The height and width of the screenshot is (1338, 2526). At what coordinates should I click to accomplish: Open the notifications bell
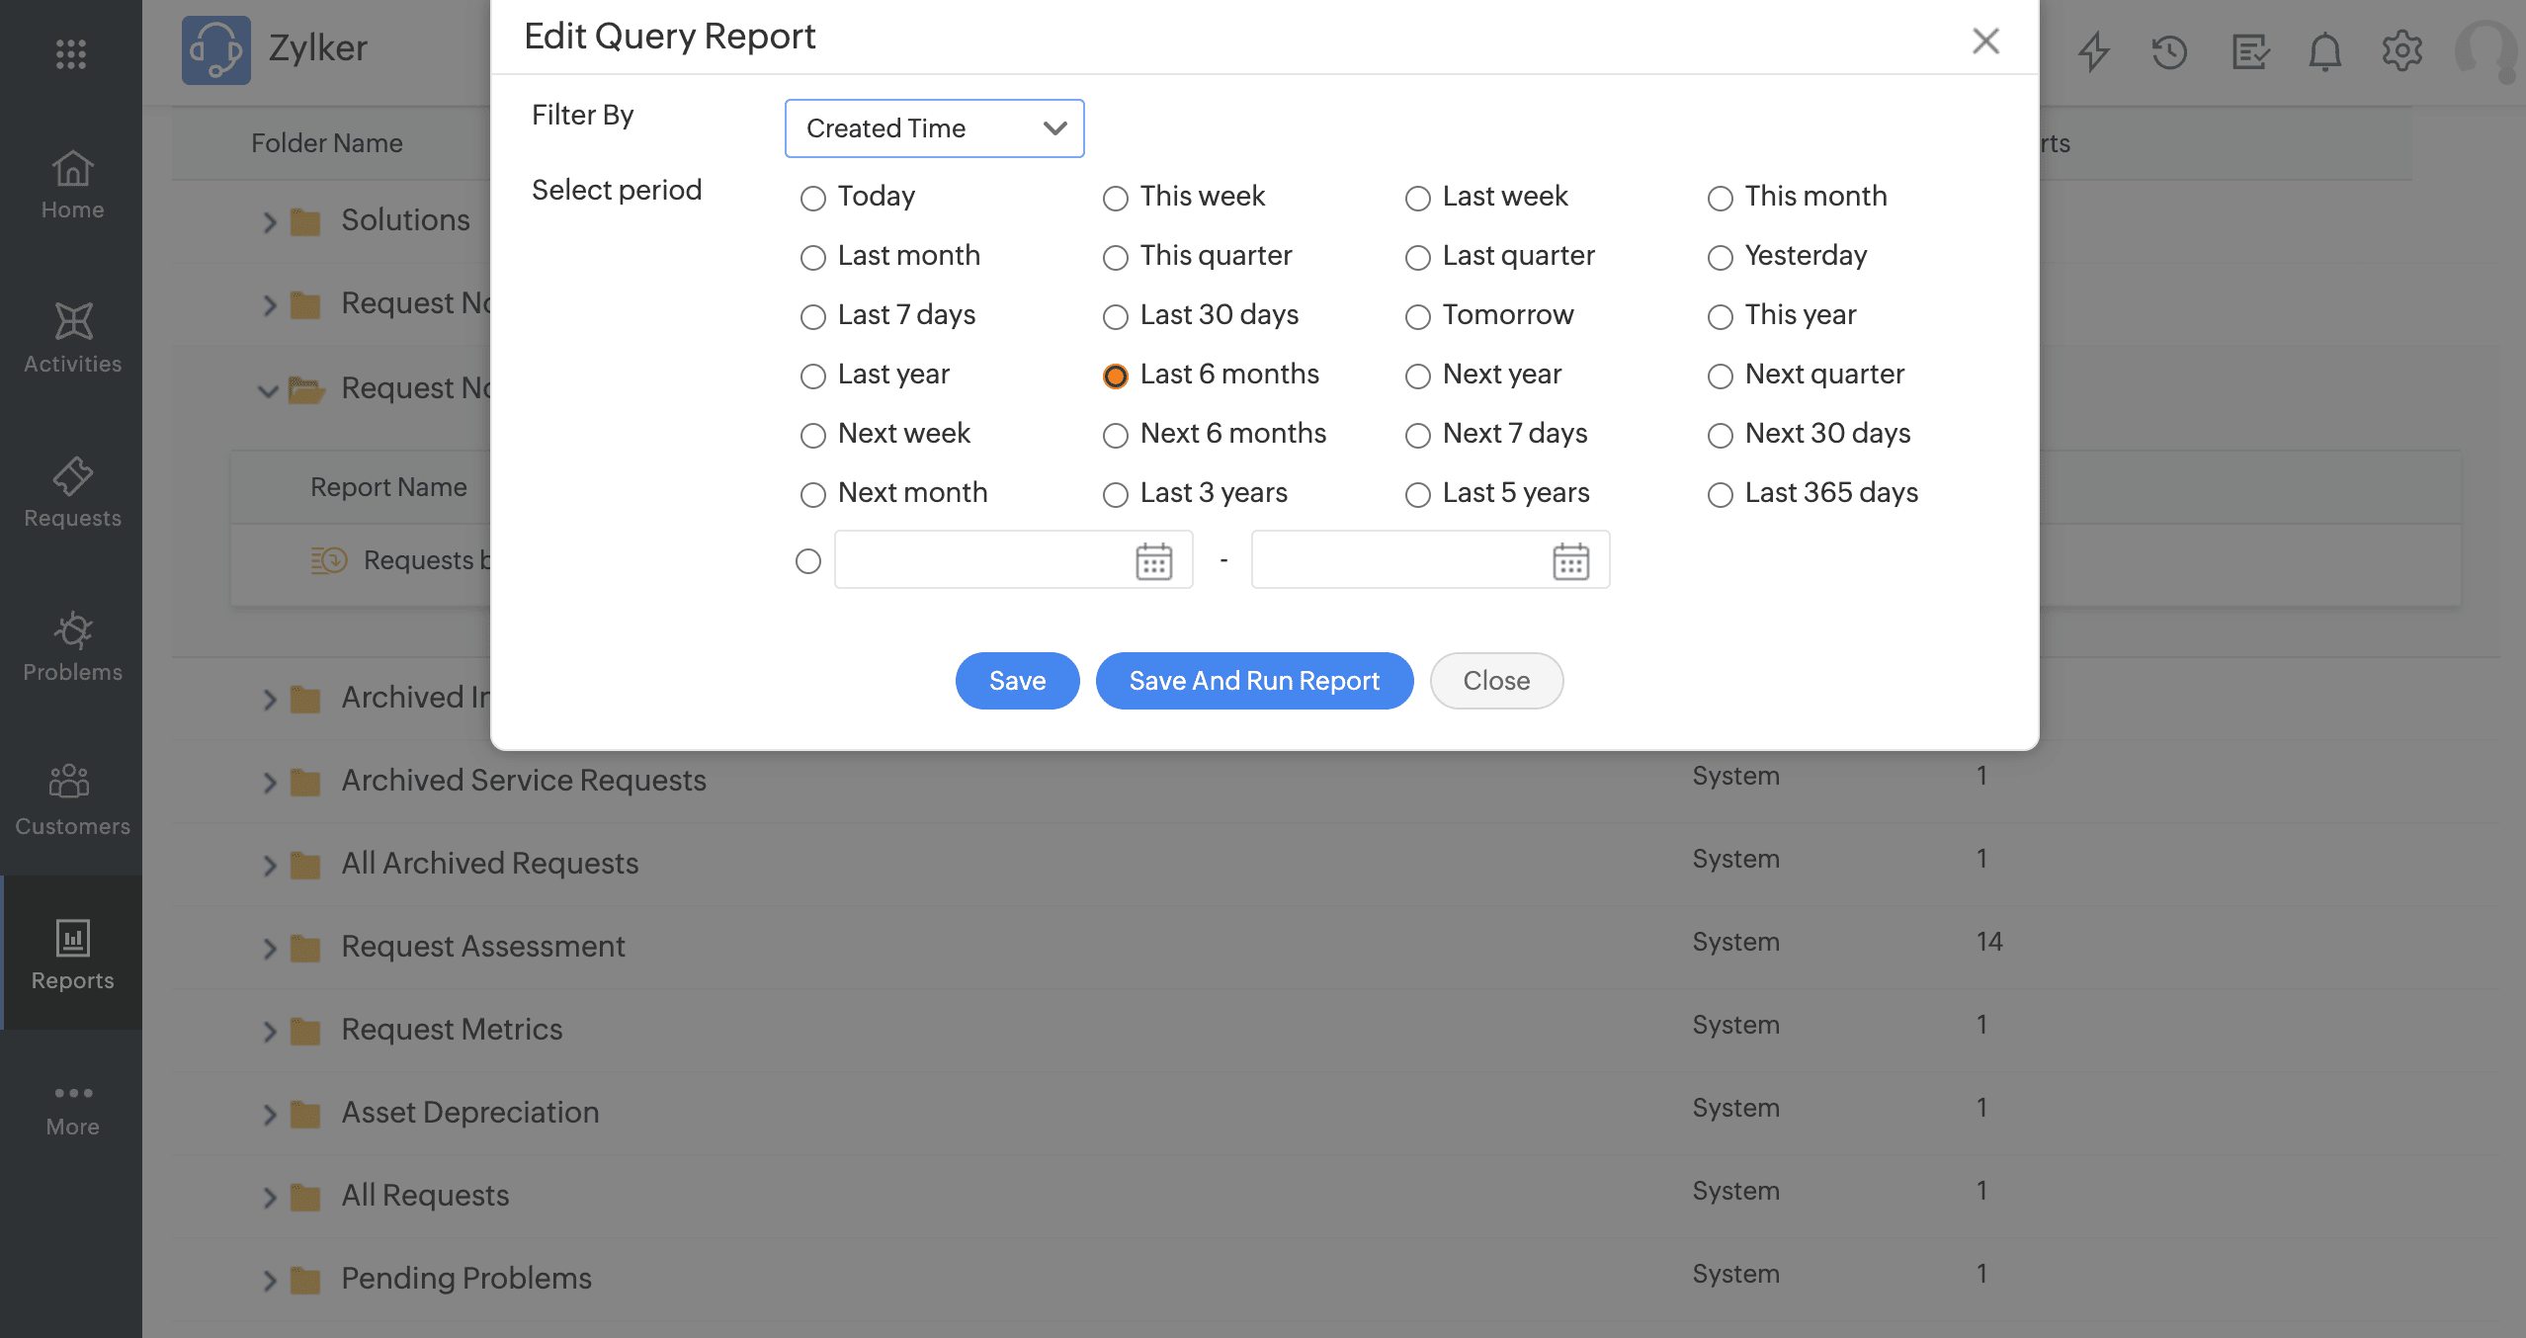point(2324,51)
